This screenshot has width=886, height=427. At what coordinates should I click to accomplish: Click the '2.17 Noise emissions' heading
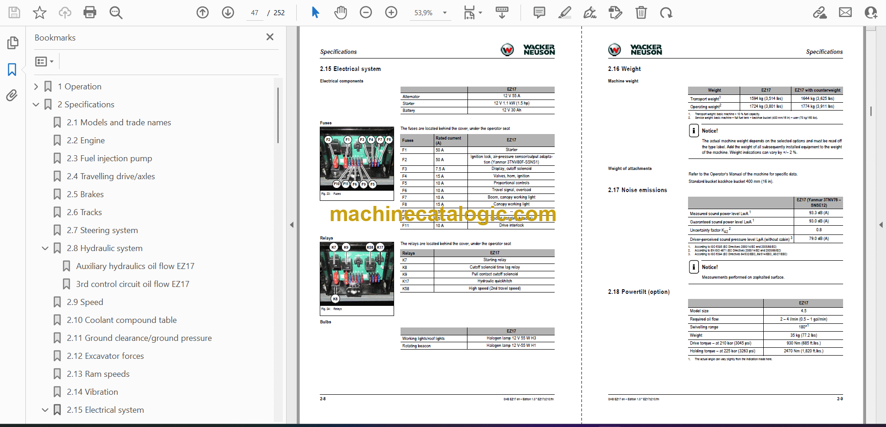637,190
